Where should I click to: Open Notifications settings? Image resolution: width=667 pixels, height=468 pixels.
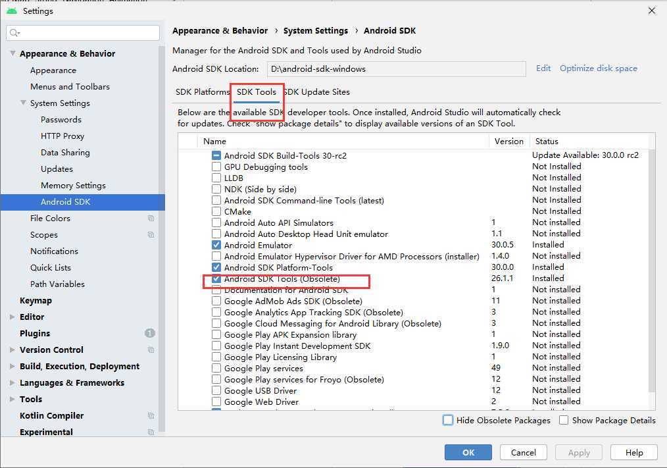point(54,251)
